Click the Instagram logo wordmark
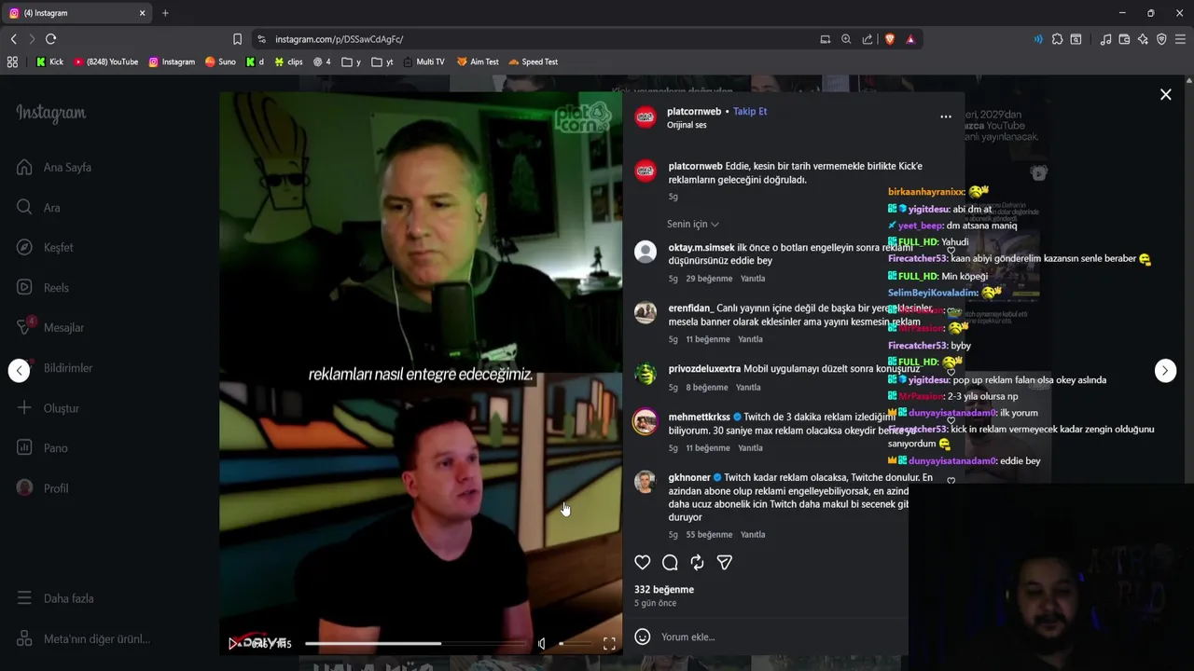Viewport: 1194px width, 671px height. (51, 114)
